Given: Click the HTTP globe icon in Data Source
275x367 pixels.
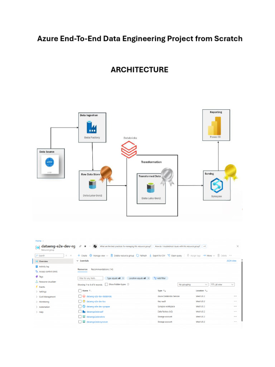Looking at the screenshot, I should 49,162.
